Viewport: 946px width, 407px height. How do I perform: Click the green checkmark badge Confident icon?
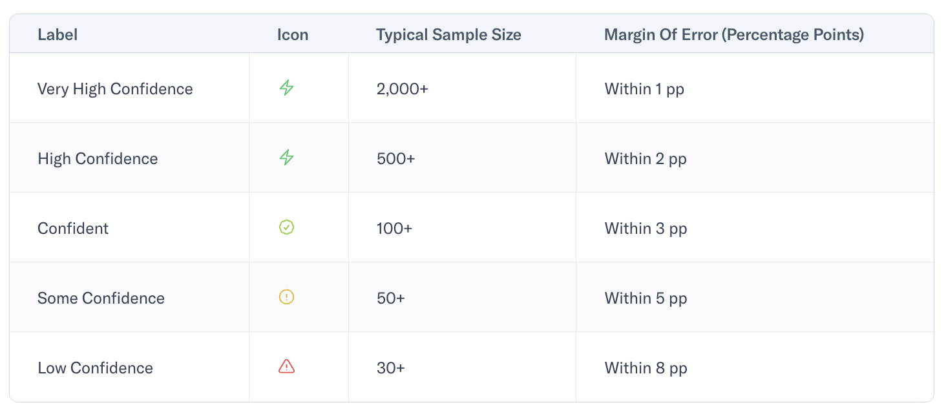click(x=286, y=227)
